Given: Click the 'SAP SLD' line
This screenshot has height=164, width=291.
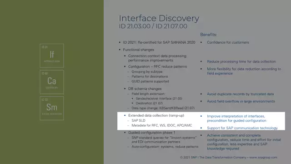Looking at the screenshot, I should [x=138, y=120].
